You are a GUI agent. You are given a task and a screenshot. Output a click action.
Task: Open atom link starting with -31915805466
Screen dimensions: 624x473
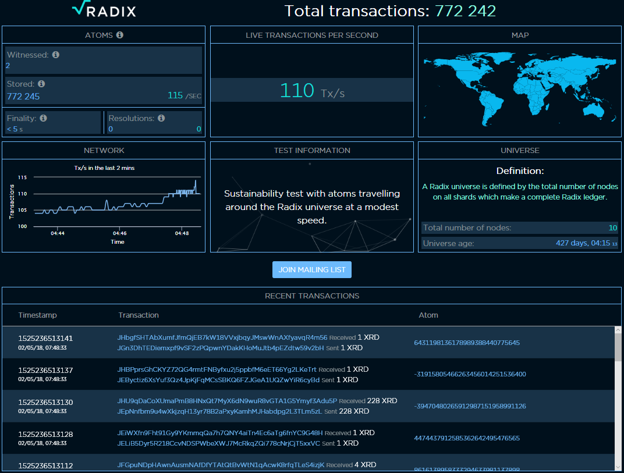[470, 374]
